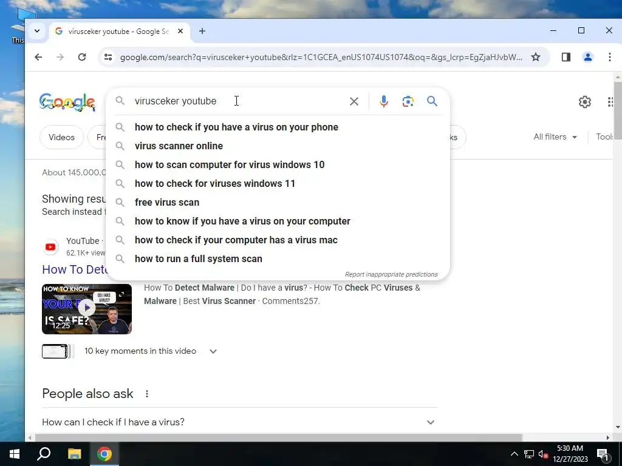Image resolution: width=622 pixels, height=466 pixels.
Task: View site information icon in address bar
Action: click(108, 57)
